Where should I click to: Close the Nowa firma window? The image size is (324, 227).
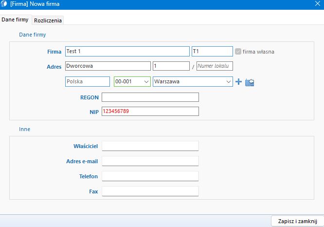[x=317, y=4]
